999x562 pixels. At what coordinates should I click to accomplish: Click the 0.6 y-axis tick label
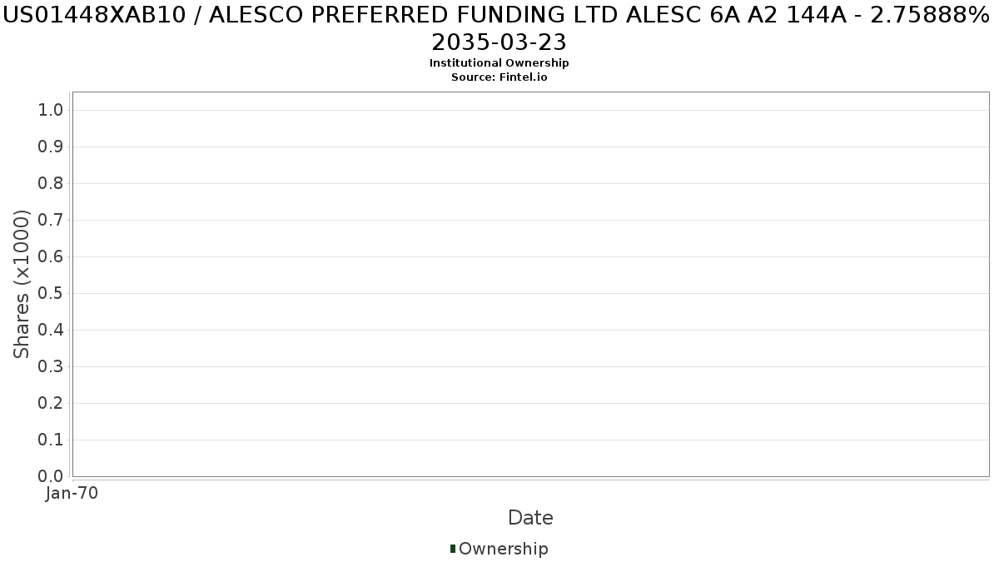pos(52,256)
